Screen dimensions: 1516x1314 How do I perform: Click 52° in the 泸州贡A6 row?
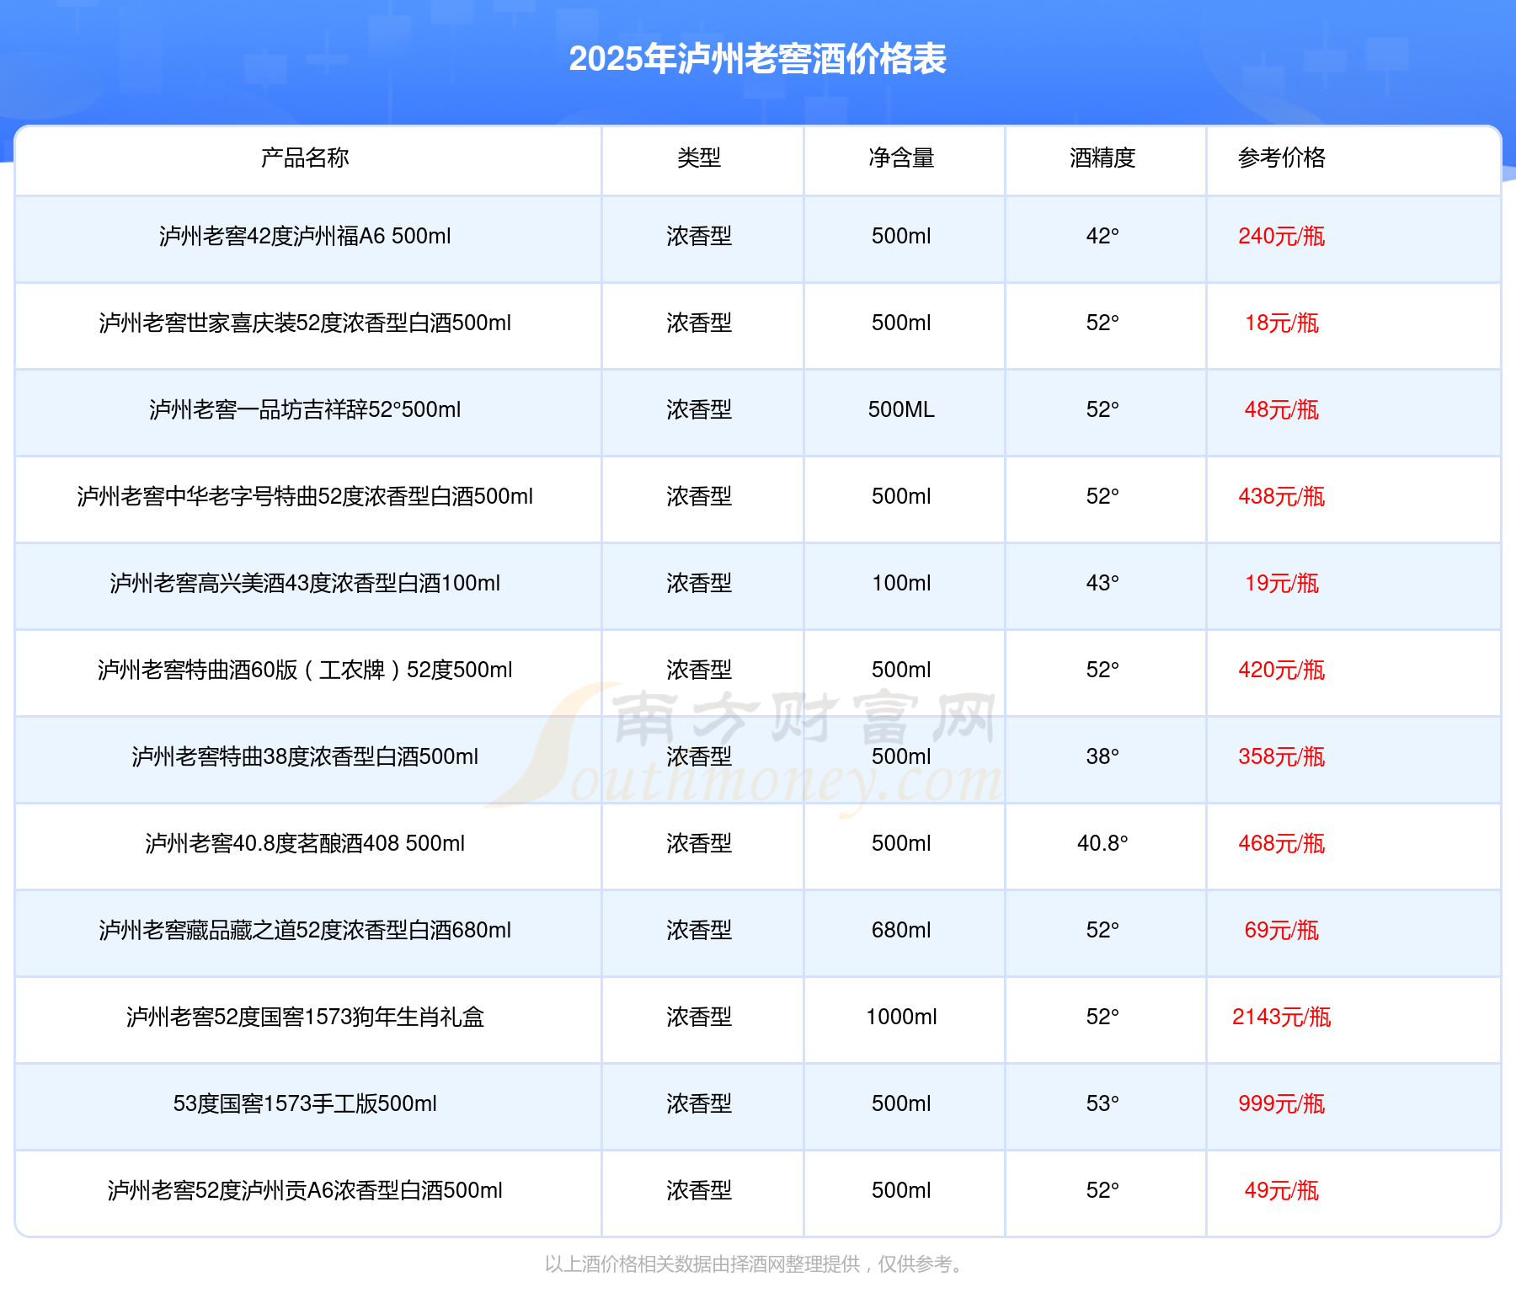1102,1190
